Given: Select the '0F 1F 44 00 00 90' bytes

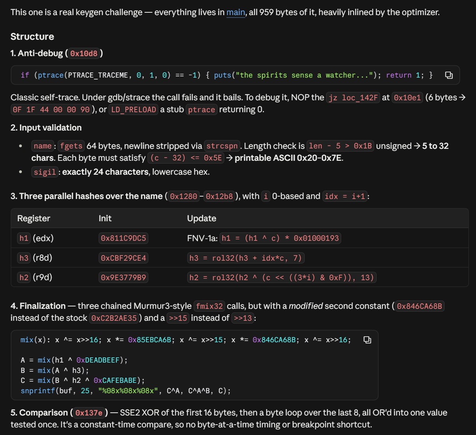Looking at the screenshot, I should 51,110.
